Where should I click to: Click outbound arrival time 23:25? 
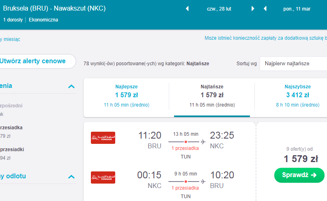(222, 135)
